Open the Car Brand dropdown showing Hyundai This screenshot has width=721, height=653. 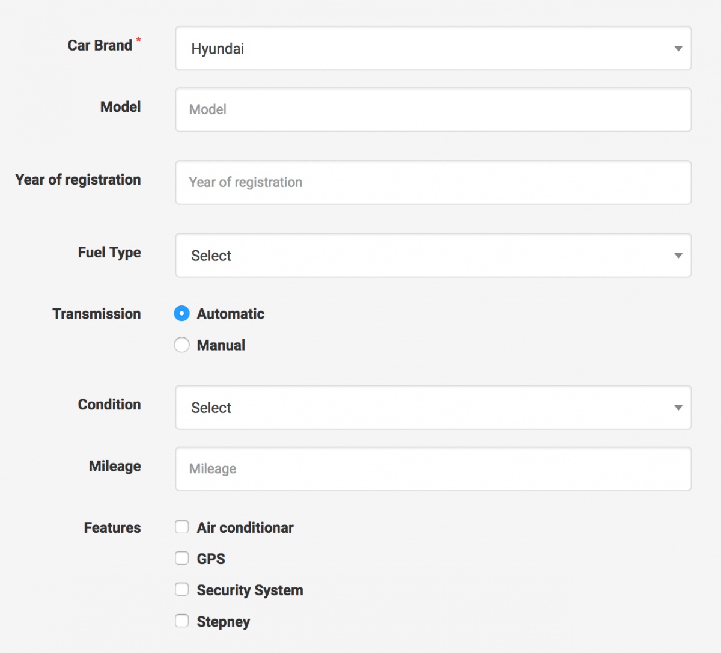click(x=433, y=48)
